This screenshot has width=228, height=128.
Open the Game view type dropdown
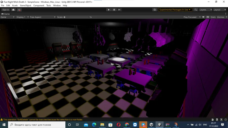point(7,17)
